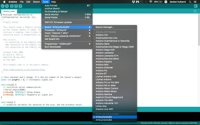This screenshot has height=125, width=200.
Task: Click the Save sketch down-arrow icon
Action: pyautogui.click(x=20, y=6)
